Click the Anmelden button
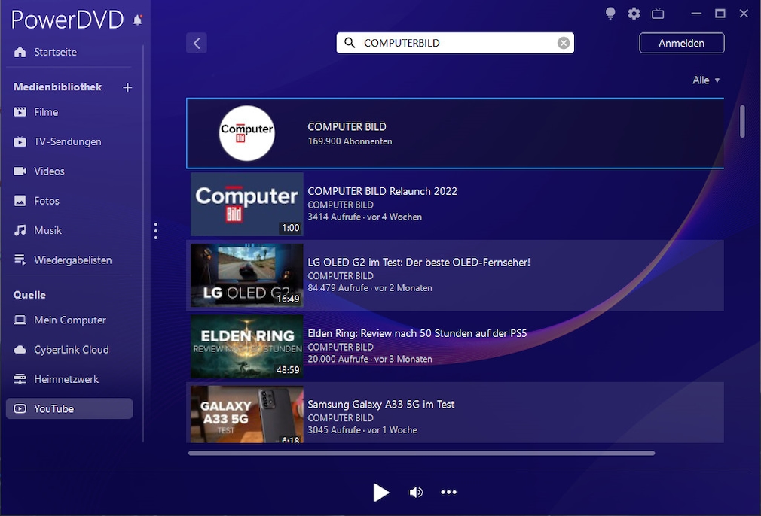 click(x=681, y=43)
